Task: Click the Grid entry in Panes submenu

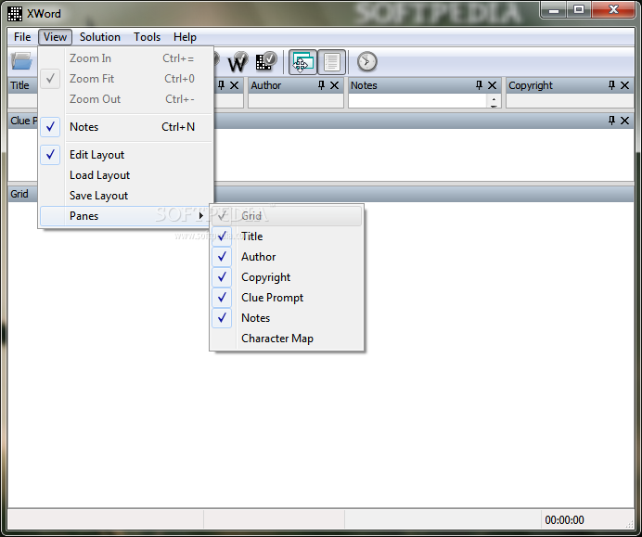Action: click(287, 216)
